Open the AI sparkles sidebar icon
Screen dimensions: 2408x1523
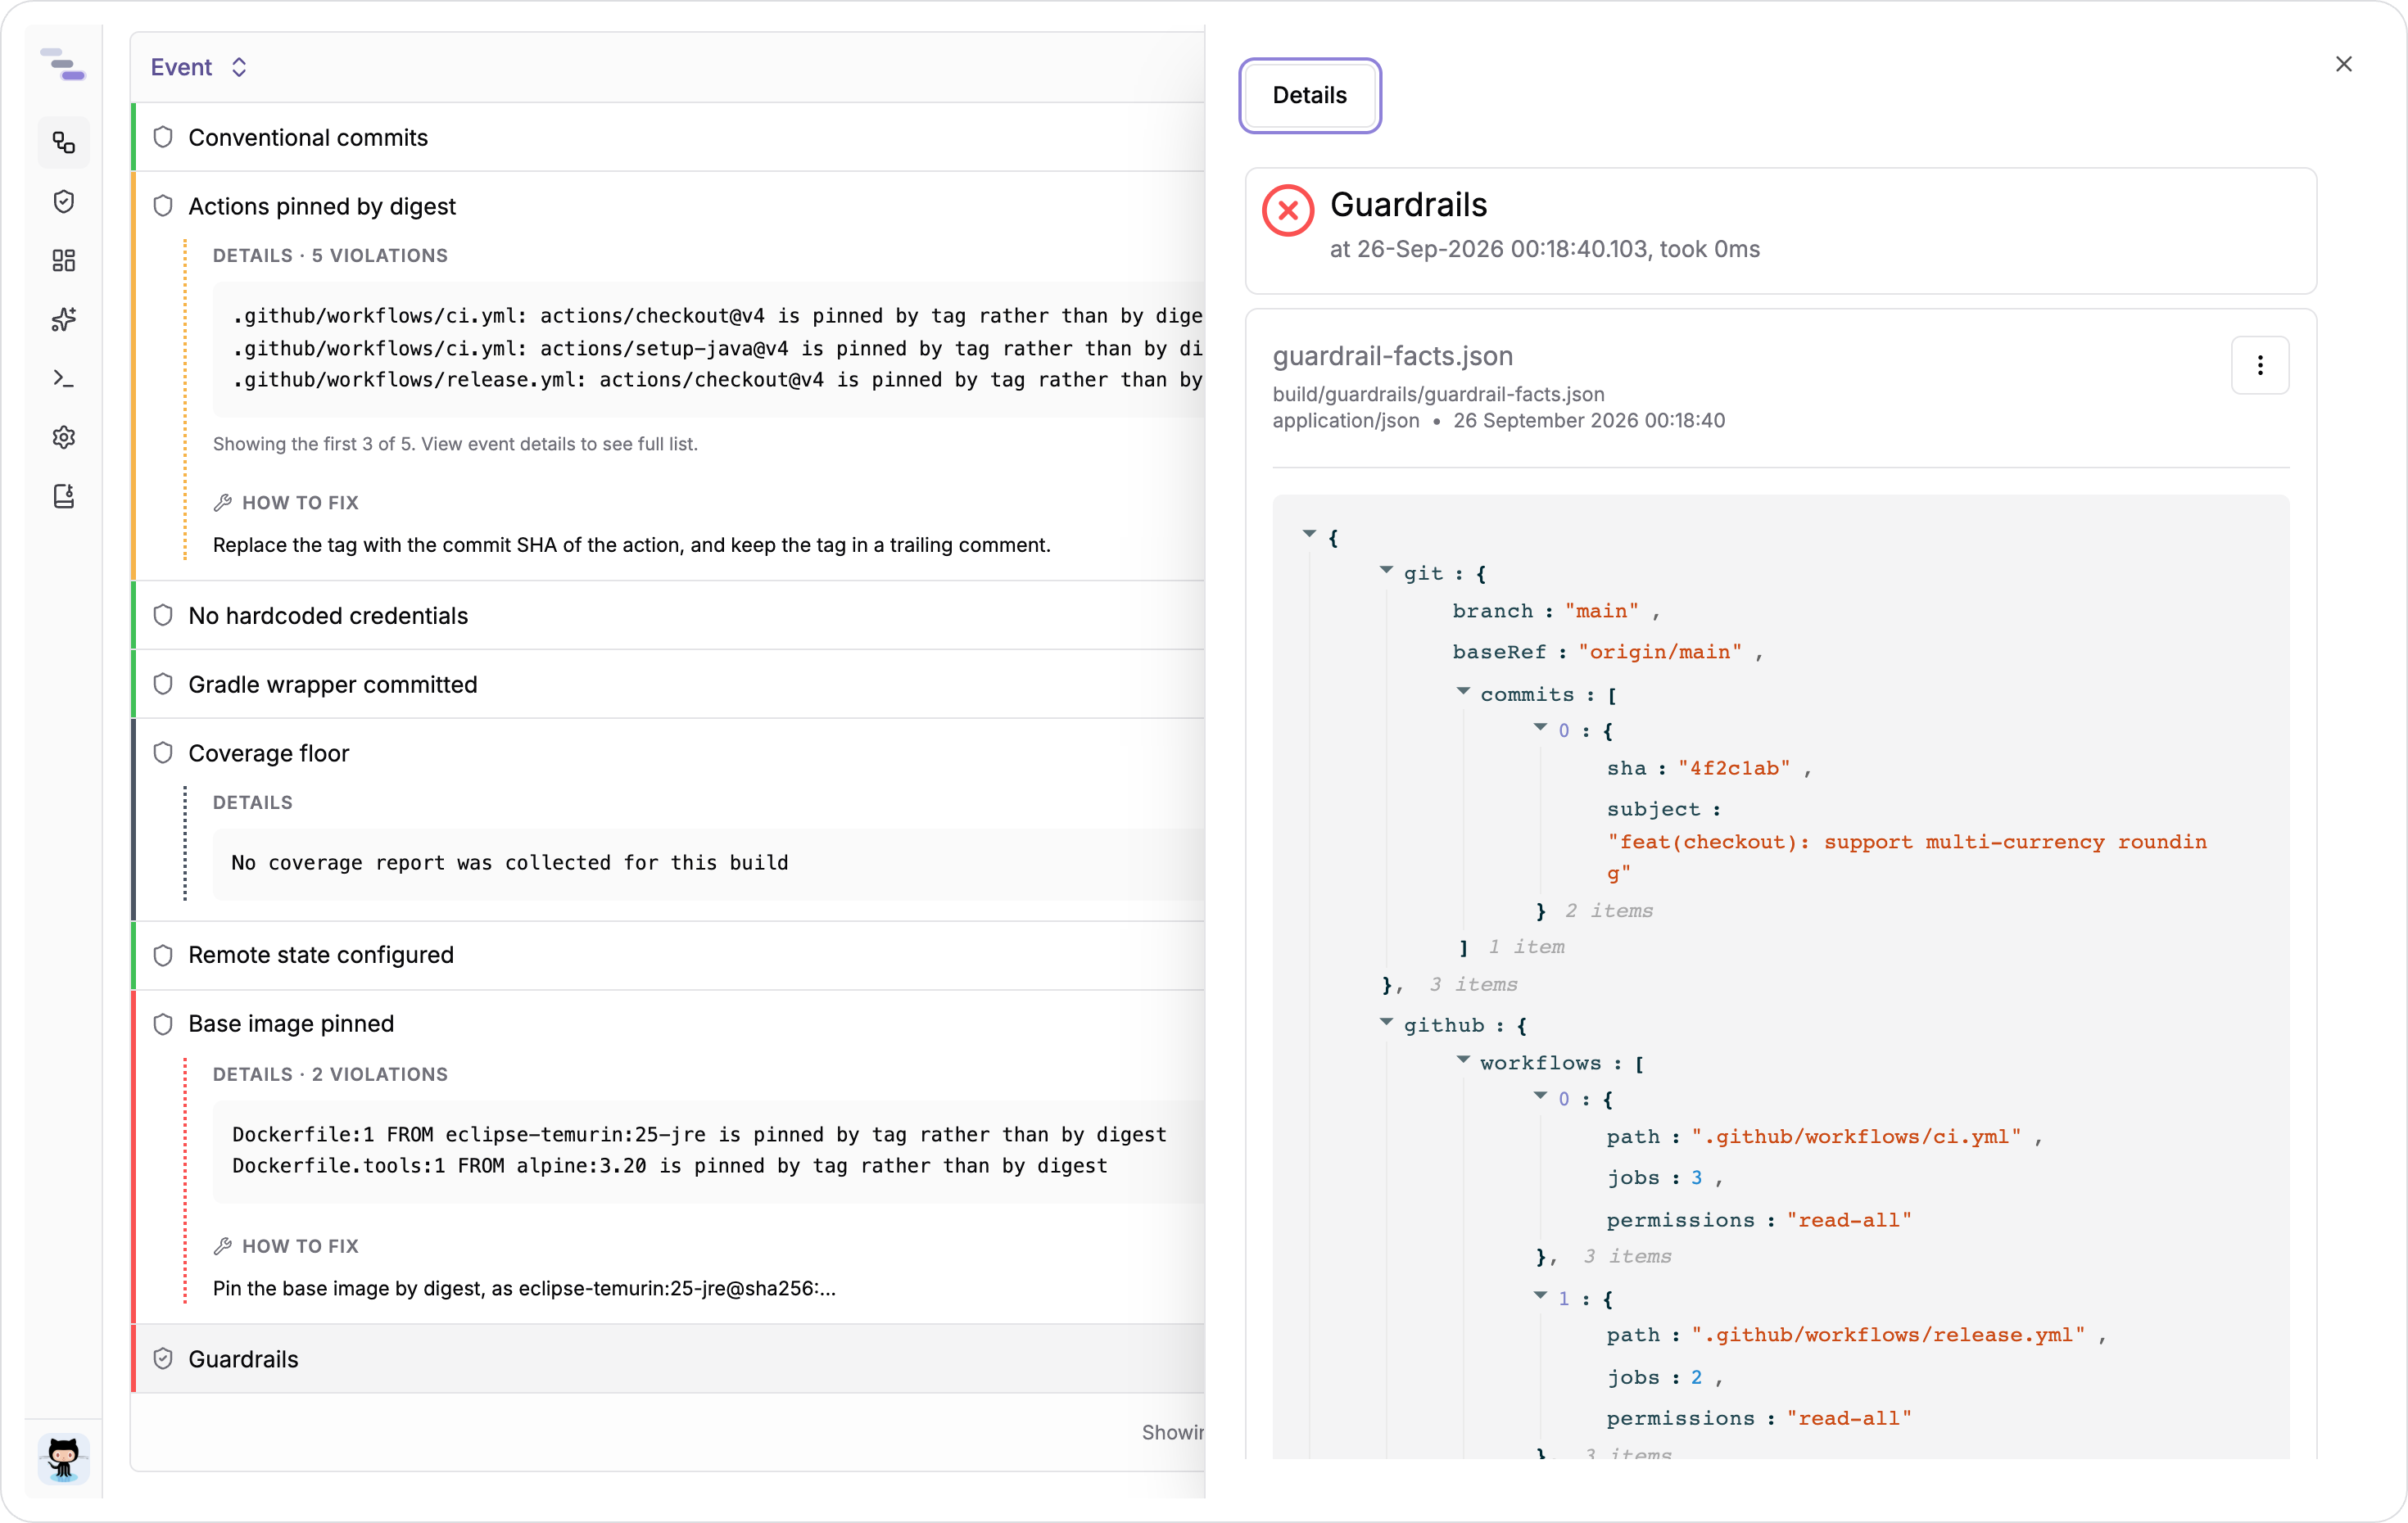tap(64, 319)
